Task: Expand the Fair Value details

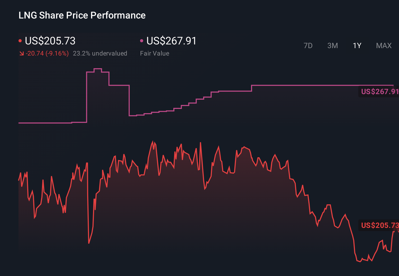Action: pos(155,53)
